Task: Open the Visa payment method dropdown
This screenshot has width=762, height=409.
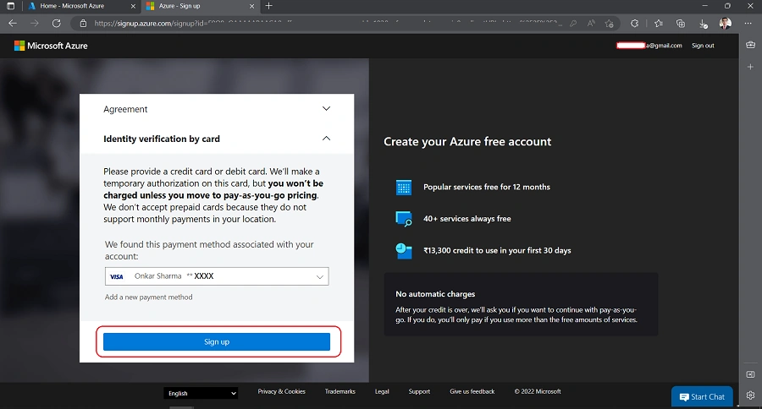Action: pos(217,276)
